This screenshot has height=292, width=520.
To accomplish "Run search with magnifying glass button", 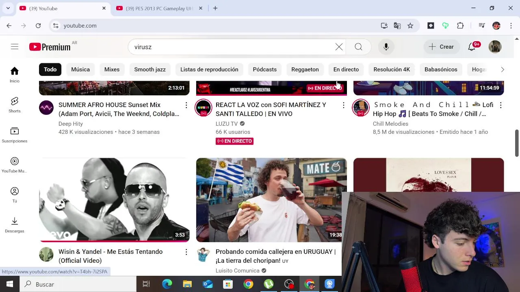I will [358, 47].
